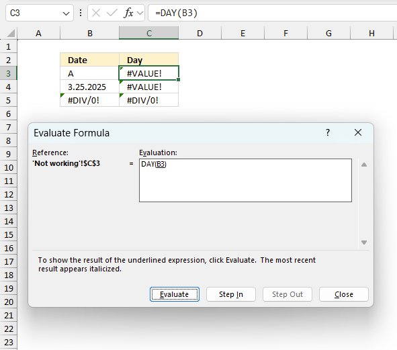Image resolution: width=397 pixels, height=350 pixels.
Task: Open help with the question mark icon
Action: (x=328, y=132)
